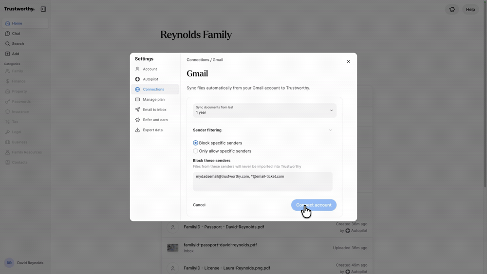Viewport: 487px width, 274px height.
Task: Click the Connect account button
Action: click(x=314, y=205)
